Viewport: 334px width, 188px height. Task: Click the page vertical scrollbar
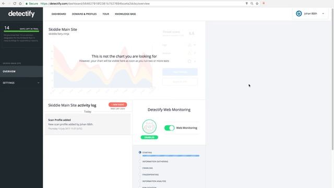332,79
